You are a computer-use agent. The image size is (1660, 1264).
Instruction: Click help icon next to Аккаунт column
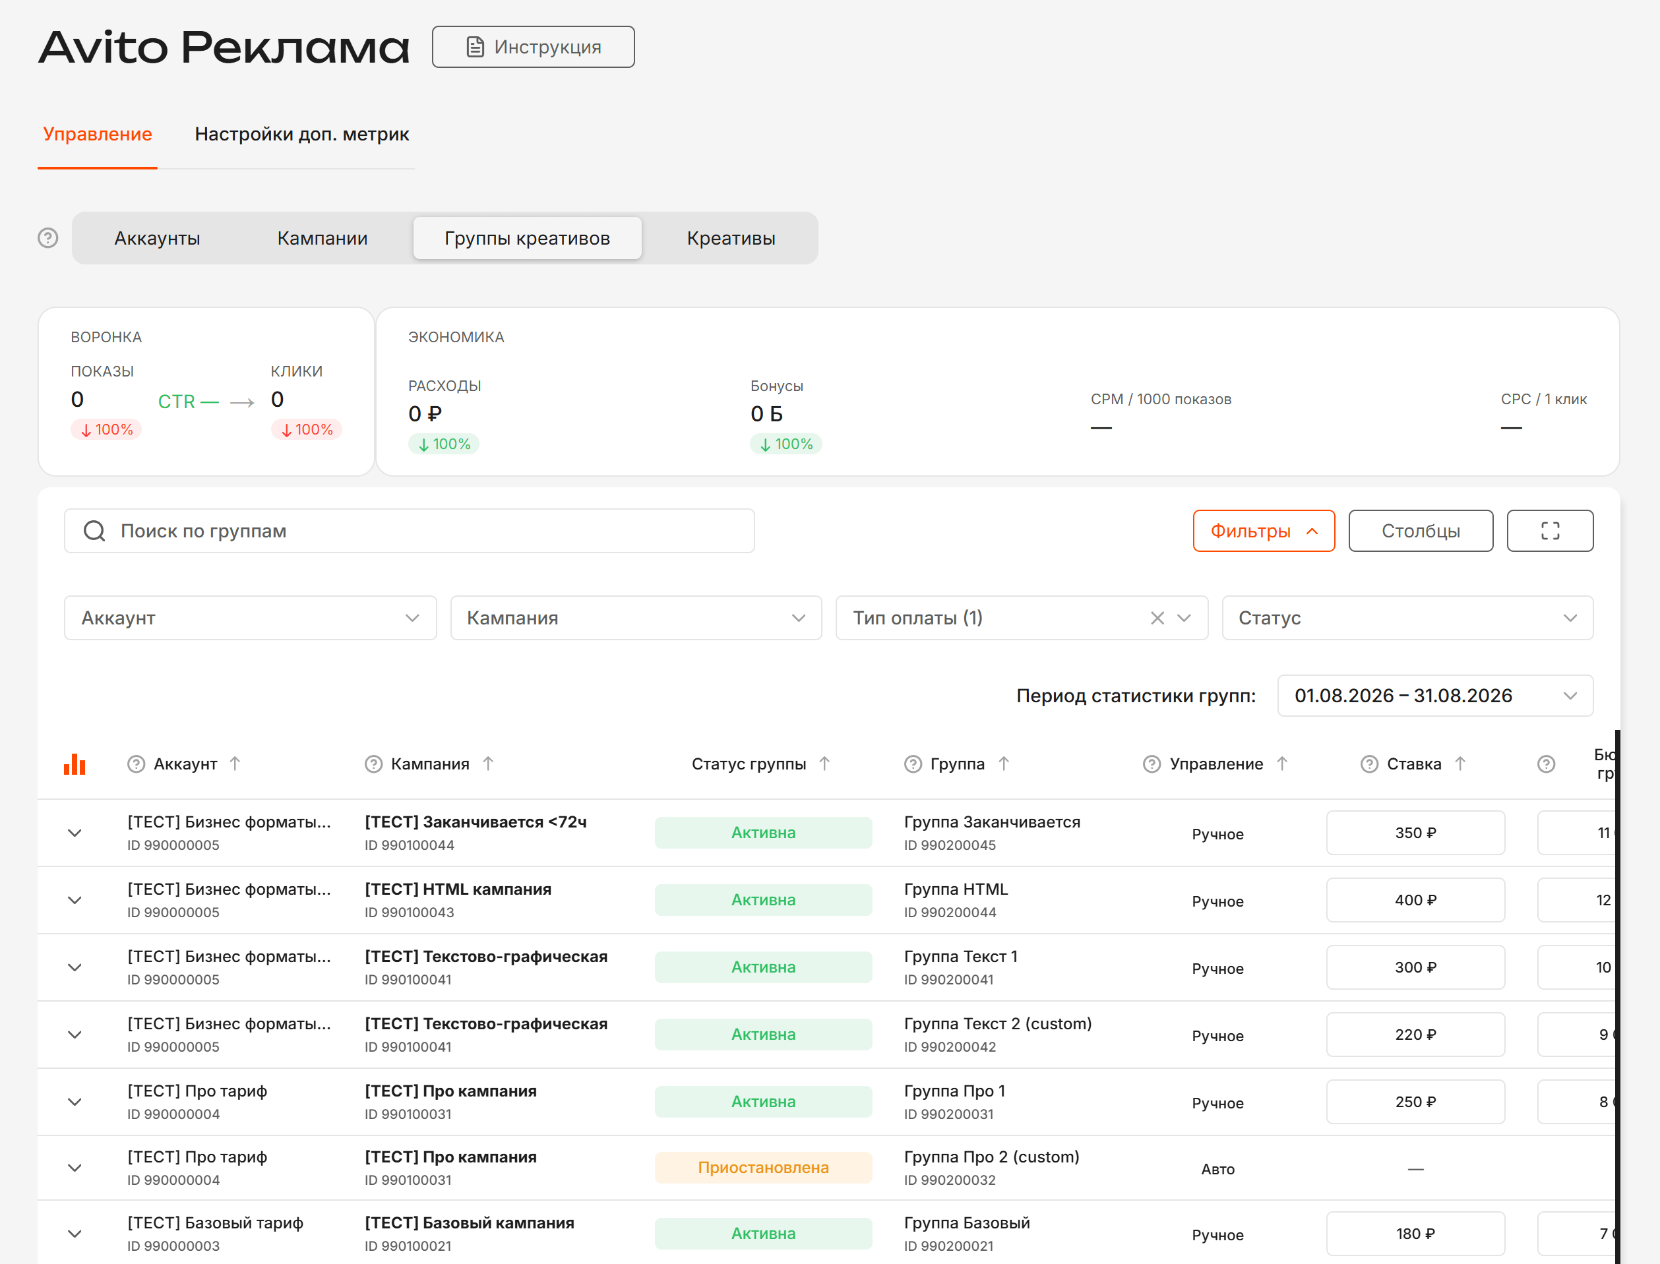tap(137, 764)
